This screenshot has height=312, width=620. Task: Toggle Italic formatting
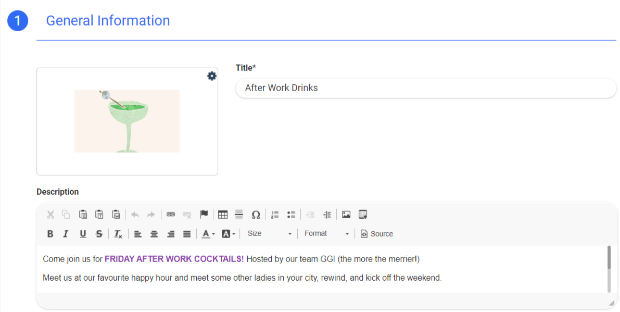coord(66,234)
